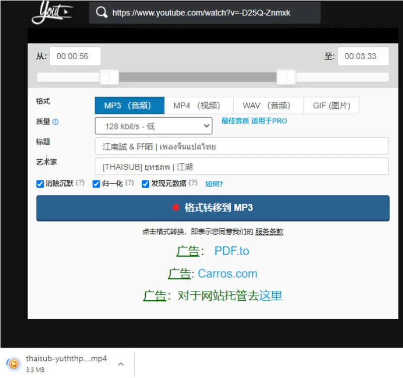Click help mark next to 发现元数据
The image size is (403, 378).
193,183
